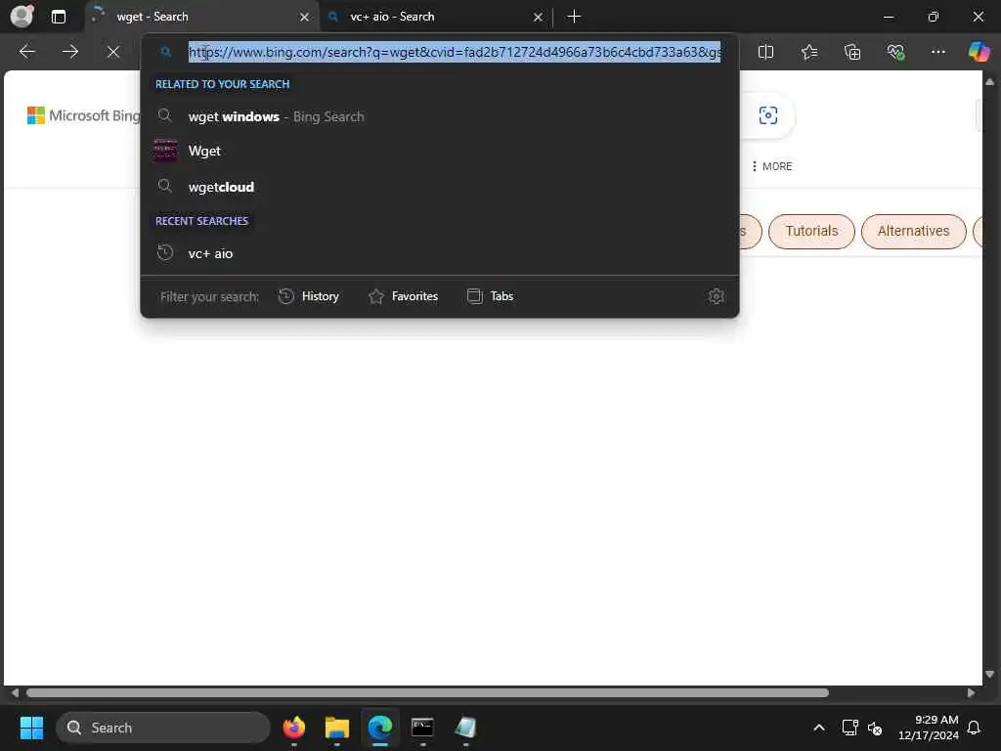
Task: Click the Alternatives chip
Action: [913, 231]
